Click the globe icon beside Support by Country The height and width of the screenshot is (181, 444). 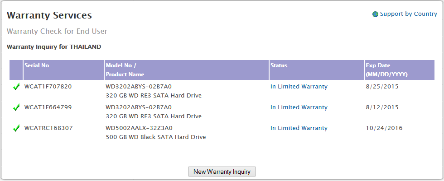[x=375, y=14]
